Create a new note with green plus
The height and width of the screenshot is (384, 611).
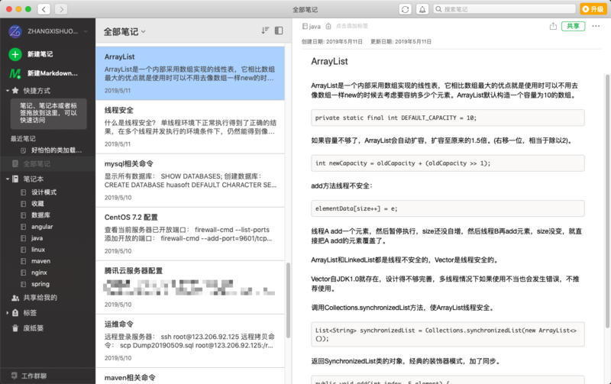coord(15,54)
